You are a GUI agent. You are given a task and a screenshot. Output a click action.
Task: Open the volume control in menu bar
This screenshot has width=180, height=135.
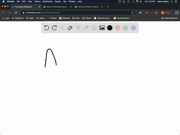coord(141,1)
